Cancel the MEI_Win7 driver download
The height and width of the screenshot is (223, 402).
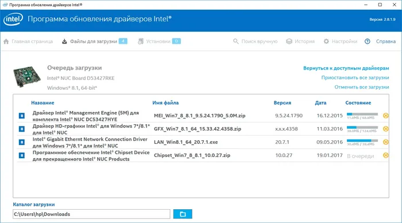coord(385,116)
